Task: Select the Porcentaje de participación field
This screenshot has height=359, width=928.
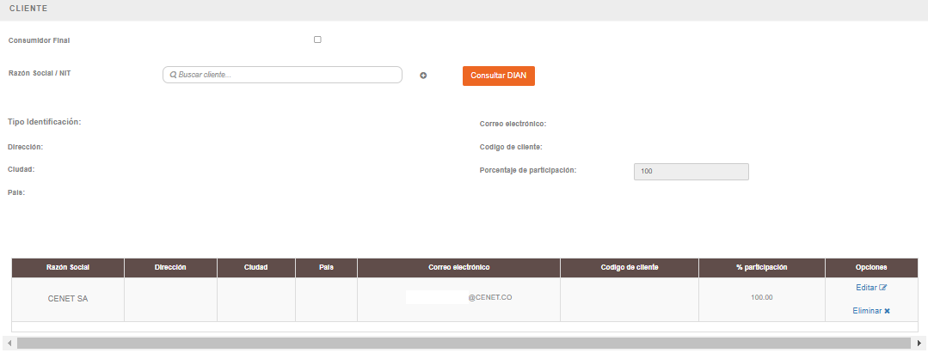Action: [x=691, y=172]
